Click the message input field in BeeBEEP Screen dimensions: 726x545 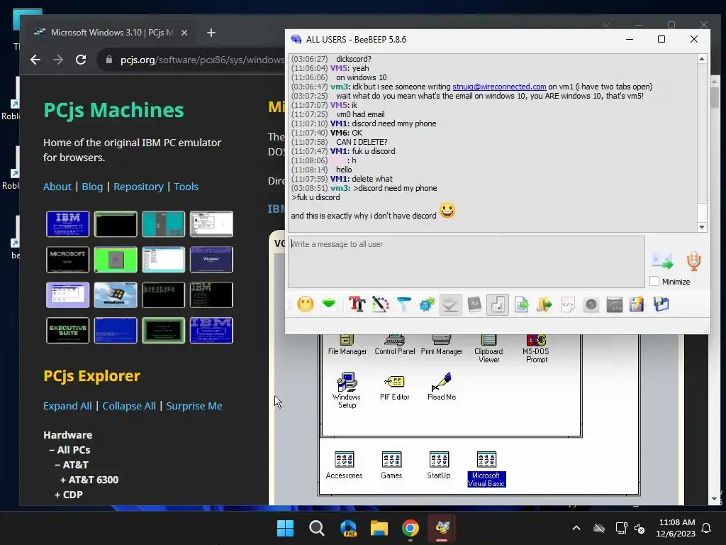pyautogui.click(x=467, y=262)
